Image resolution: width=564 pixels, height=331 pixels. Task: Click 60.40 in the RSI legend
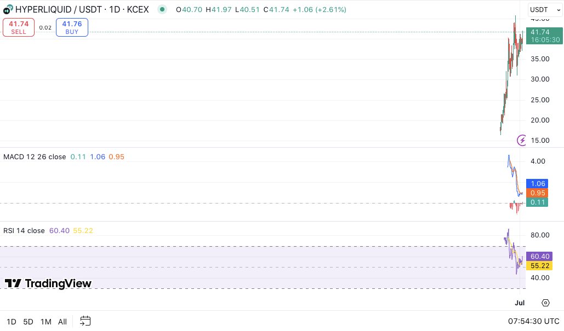click(59, 230)
